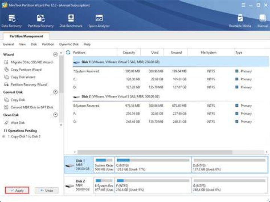Viewport: 270px width, 202px height.
Task: Click the horizontal scrollbar of partition list
Action: coord(155,152)
